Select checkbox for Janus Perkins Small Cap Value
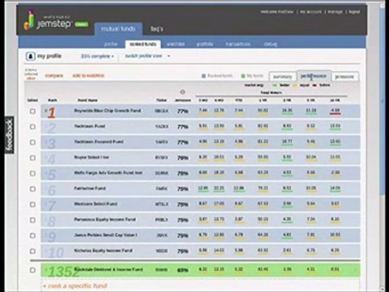The height and width of the screenshot is (292, 389). (x=32, y=235)
